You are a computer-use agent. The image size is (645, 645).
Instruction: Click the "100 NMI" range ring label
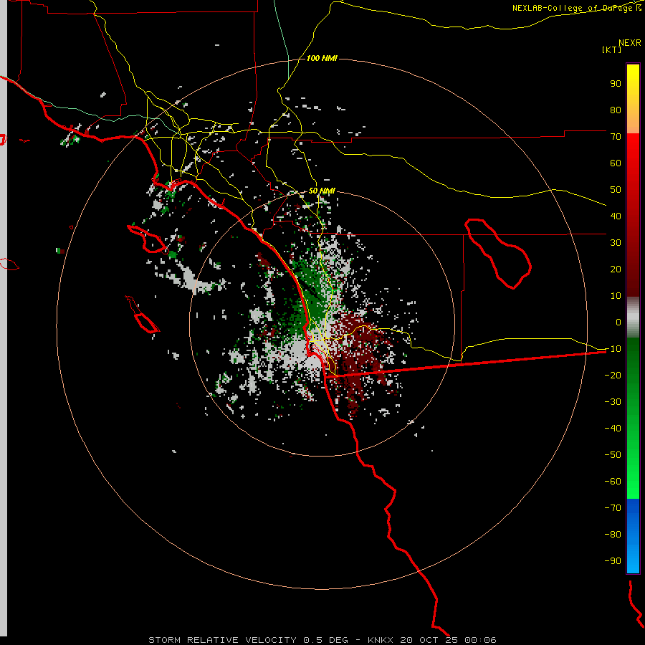click(x=322, y=58)
